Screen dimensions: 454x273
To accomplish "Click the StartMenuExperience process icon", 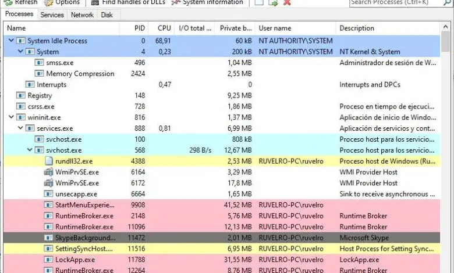I will 48,205.
